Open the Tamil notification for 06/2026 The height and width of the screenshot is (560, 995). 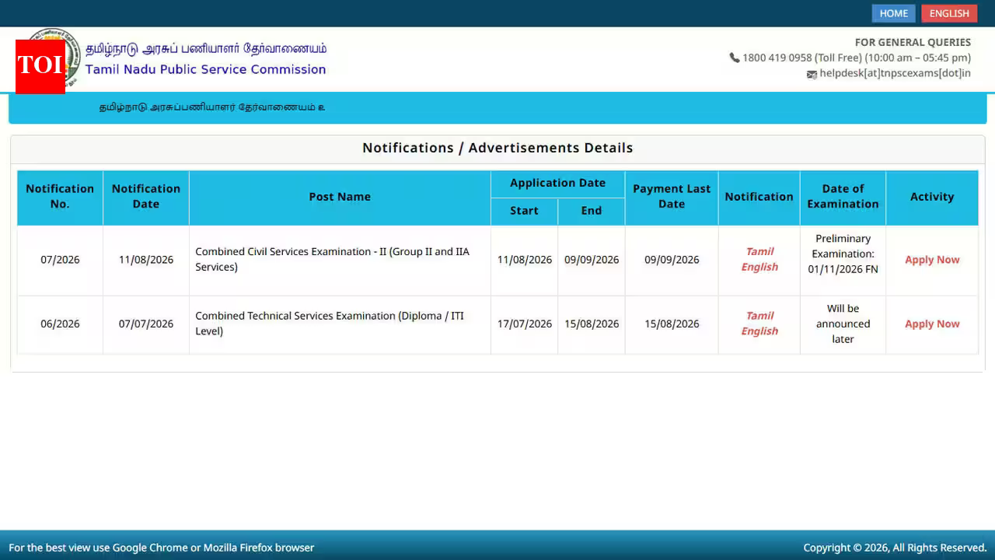(759, 316)
